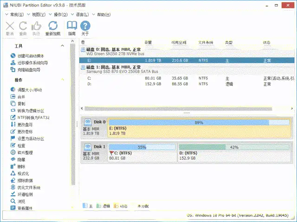Select the D: volume row
The width and height of the screenshot is (297, 222).
point(187,84)
